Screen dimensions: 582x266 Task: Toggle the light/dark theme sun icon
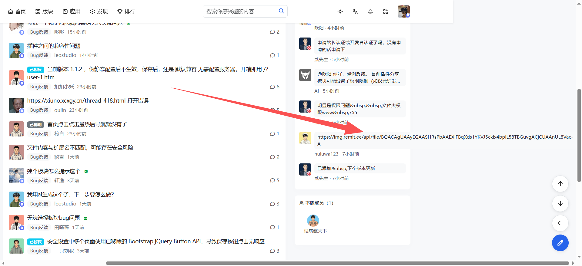point(340,11)
